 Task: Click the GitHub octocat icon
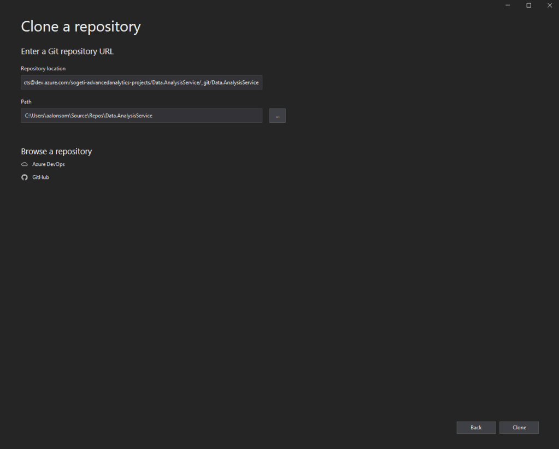coord(24,177)
